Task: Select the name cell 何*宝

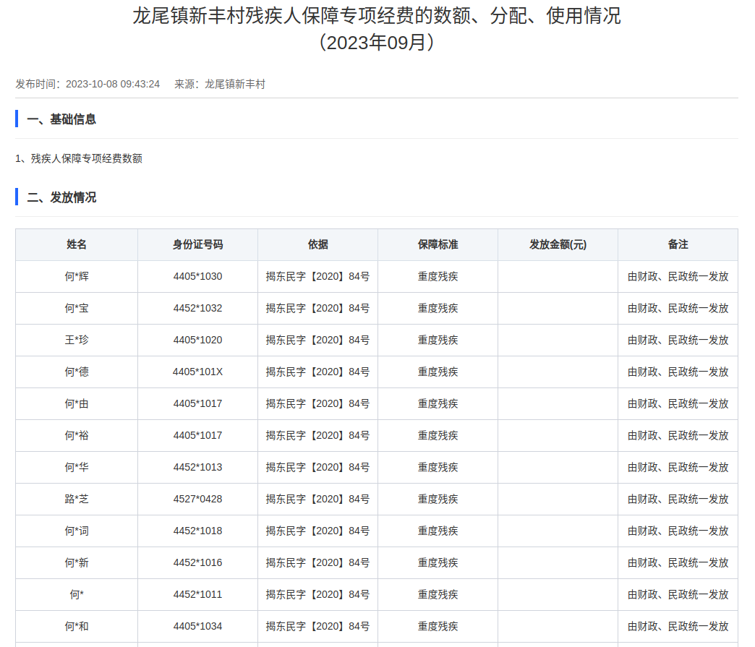Action: [x=77, y=309]
